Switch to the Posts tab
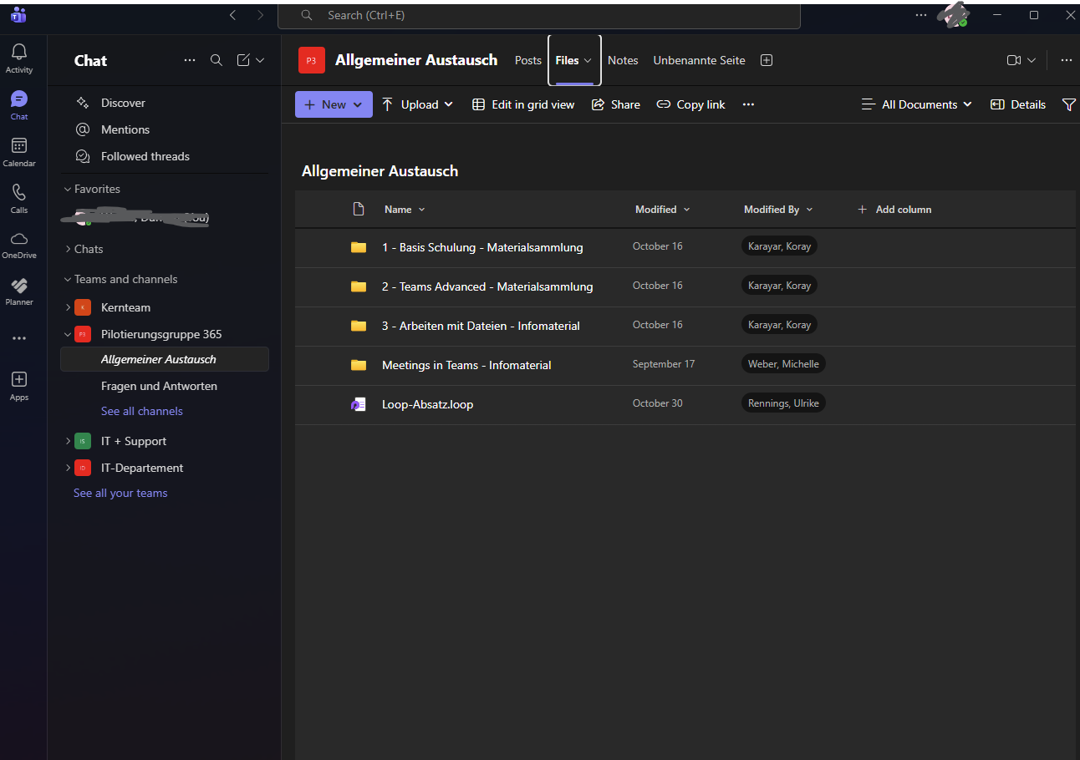Image resolution: width=1080 pixels, height=760 pixels. click(527, 60)
